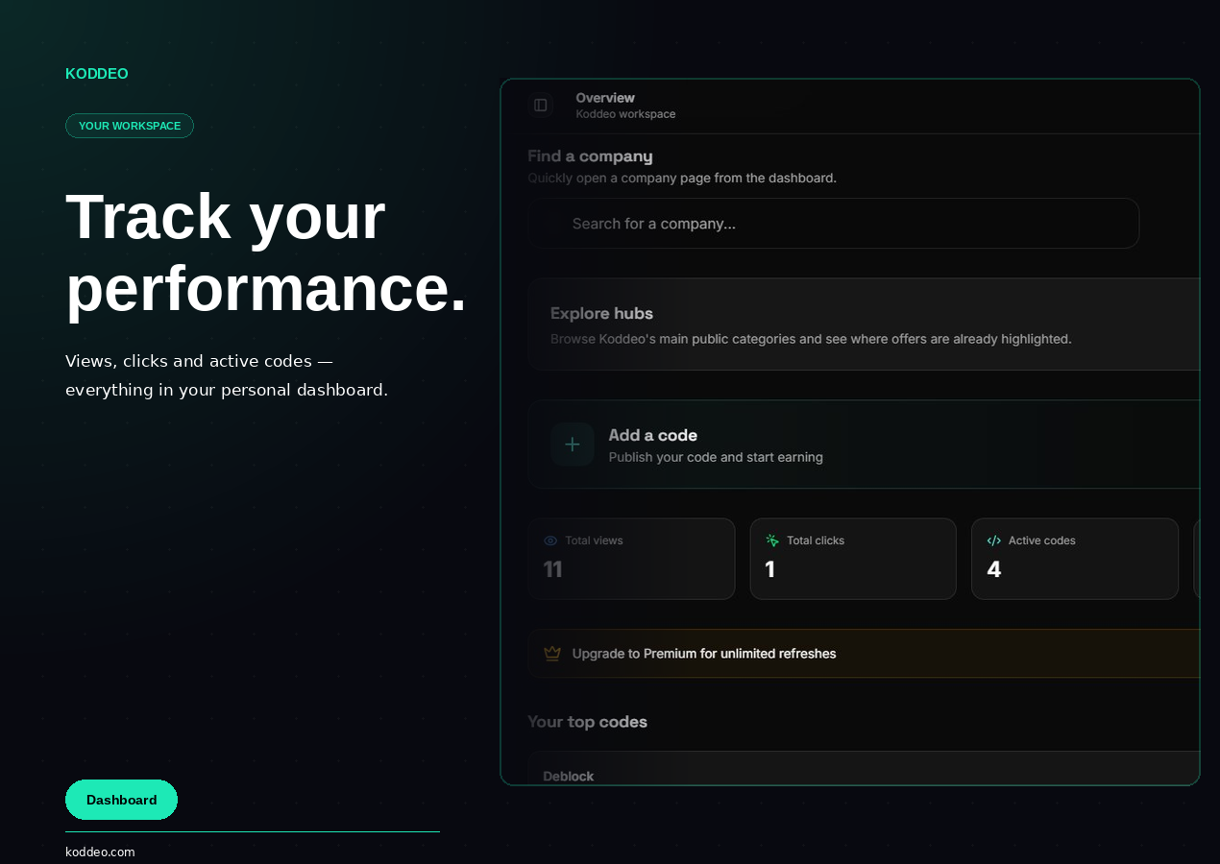Click Upgrade to Premium for unlimited refreshes
This screenshot has height=864, width=1220.
[704, 653]
